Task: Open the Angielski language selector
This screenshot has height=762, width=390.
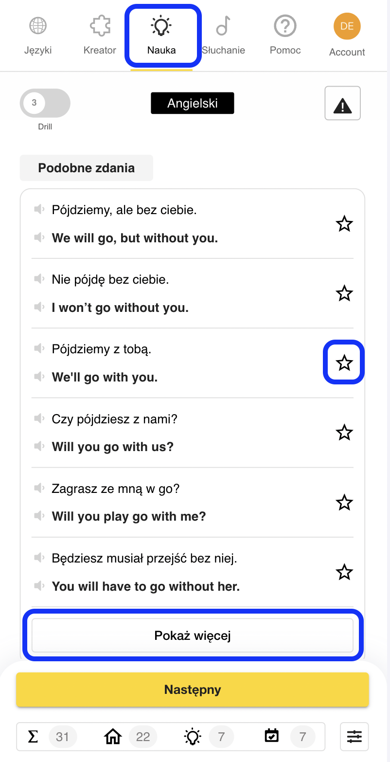Action: coord(193,103)
